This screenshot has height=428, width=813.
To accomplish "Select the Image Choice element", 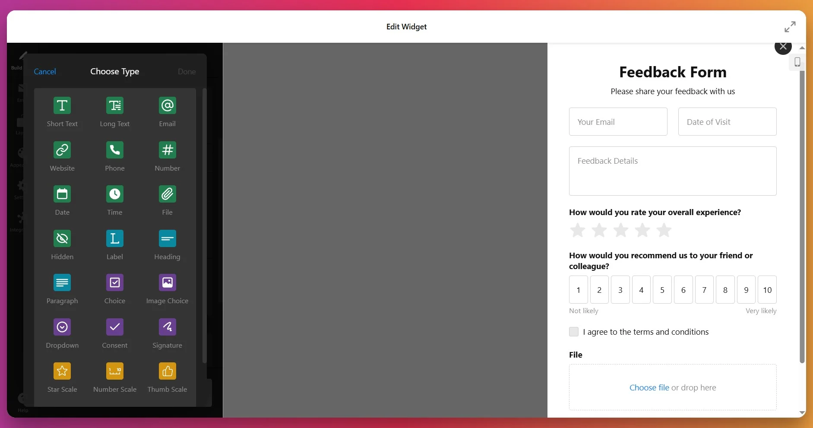I will tap(168, 289).
